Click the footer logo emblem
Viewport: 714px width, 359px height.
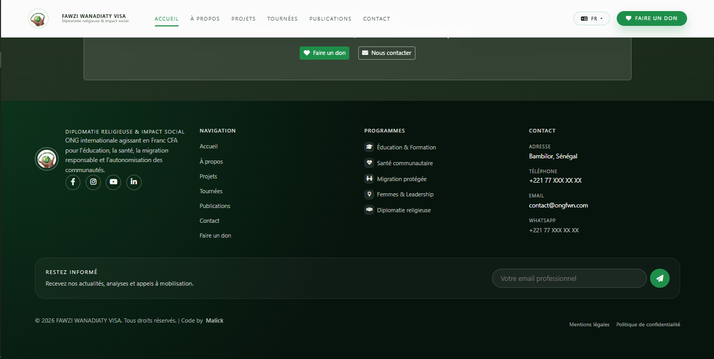click(x=47, y=159)
